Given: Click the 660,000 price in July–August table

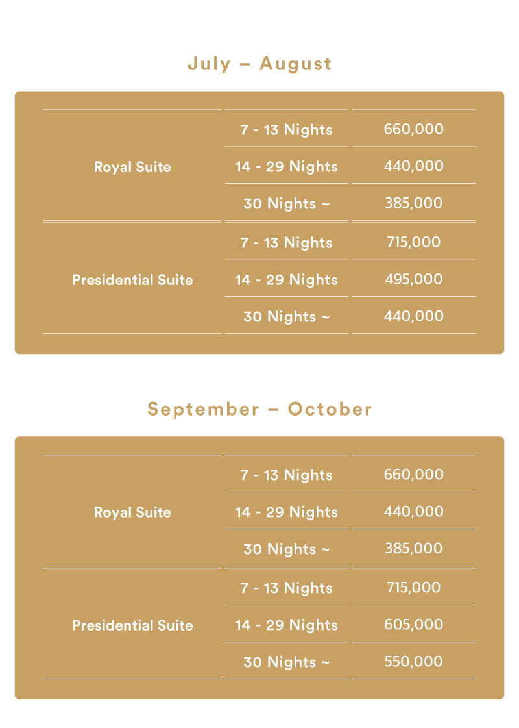Looking at the screenshot, I should tap(414, 129).
